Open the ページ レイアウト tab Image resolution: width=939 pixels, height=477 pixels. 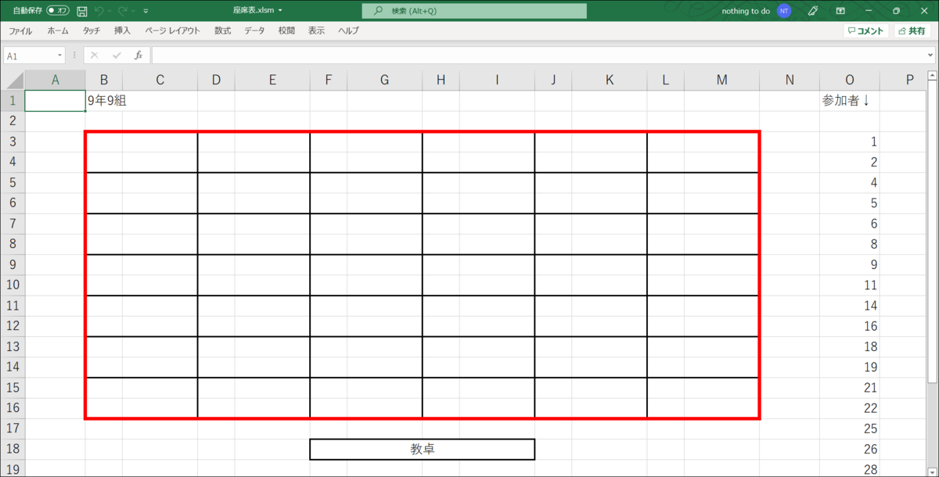(x=173, y=30)
